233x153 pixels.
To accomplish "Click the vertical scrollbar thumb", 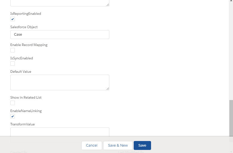I will click(231, 118).
